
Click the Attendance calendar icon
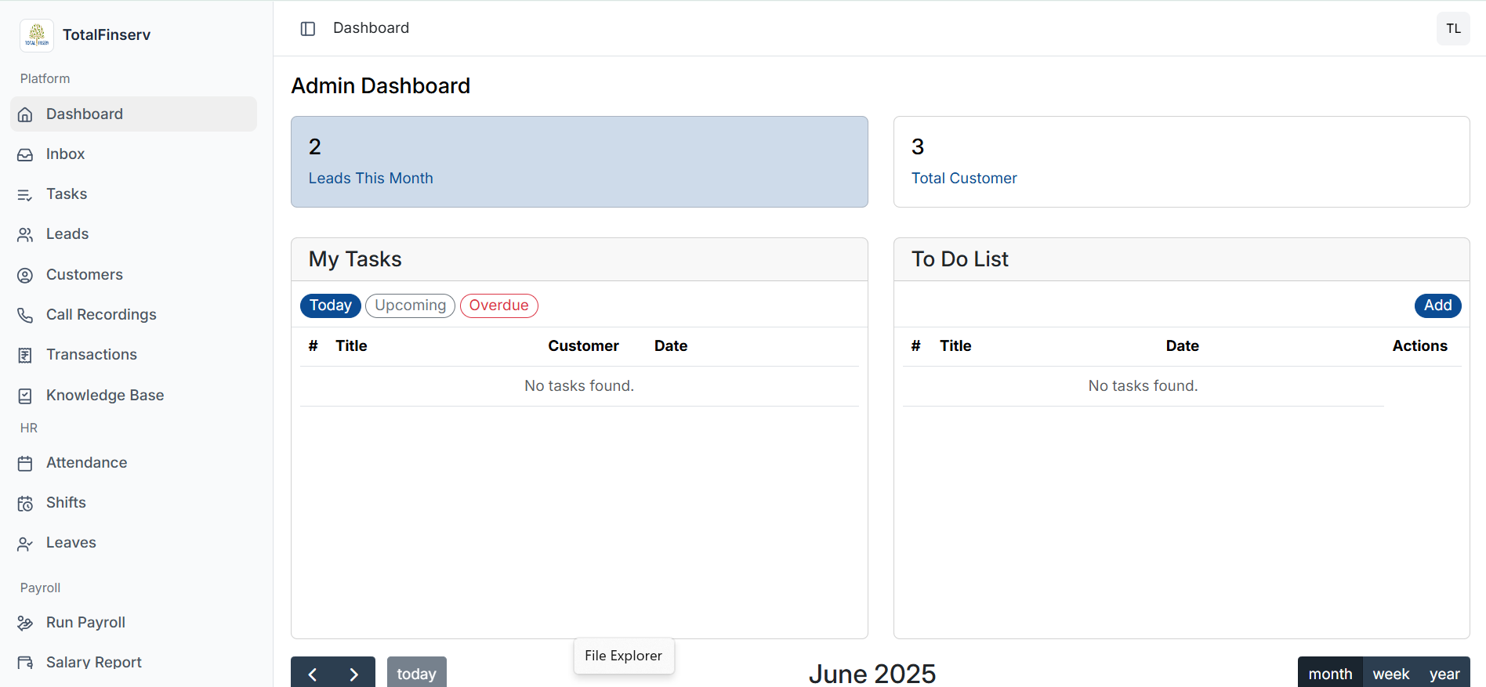click(25, 464)
